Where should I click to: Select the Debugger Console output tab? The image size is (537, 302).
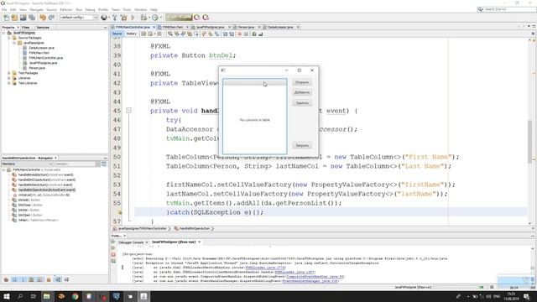point(131,242)
